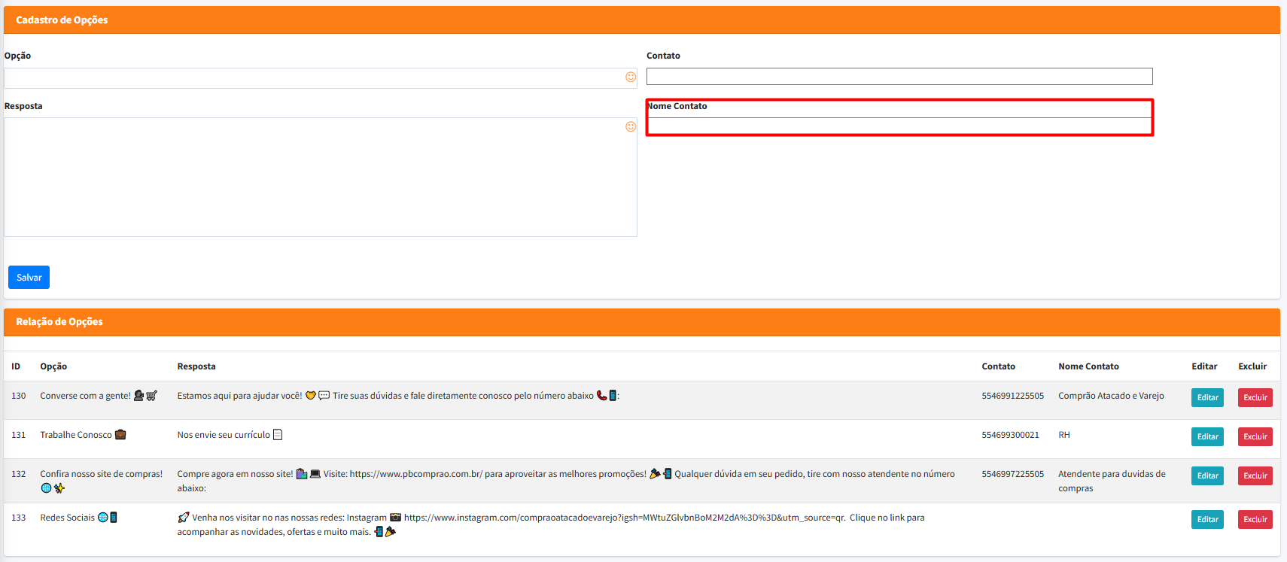Click the Opção column header in table

53,366
